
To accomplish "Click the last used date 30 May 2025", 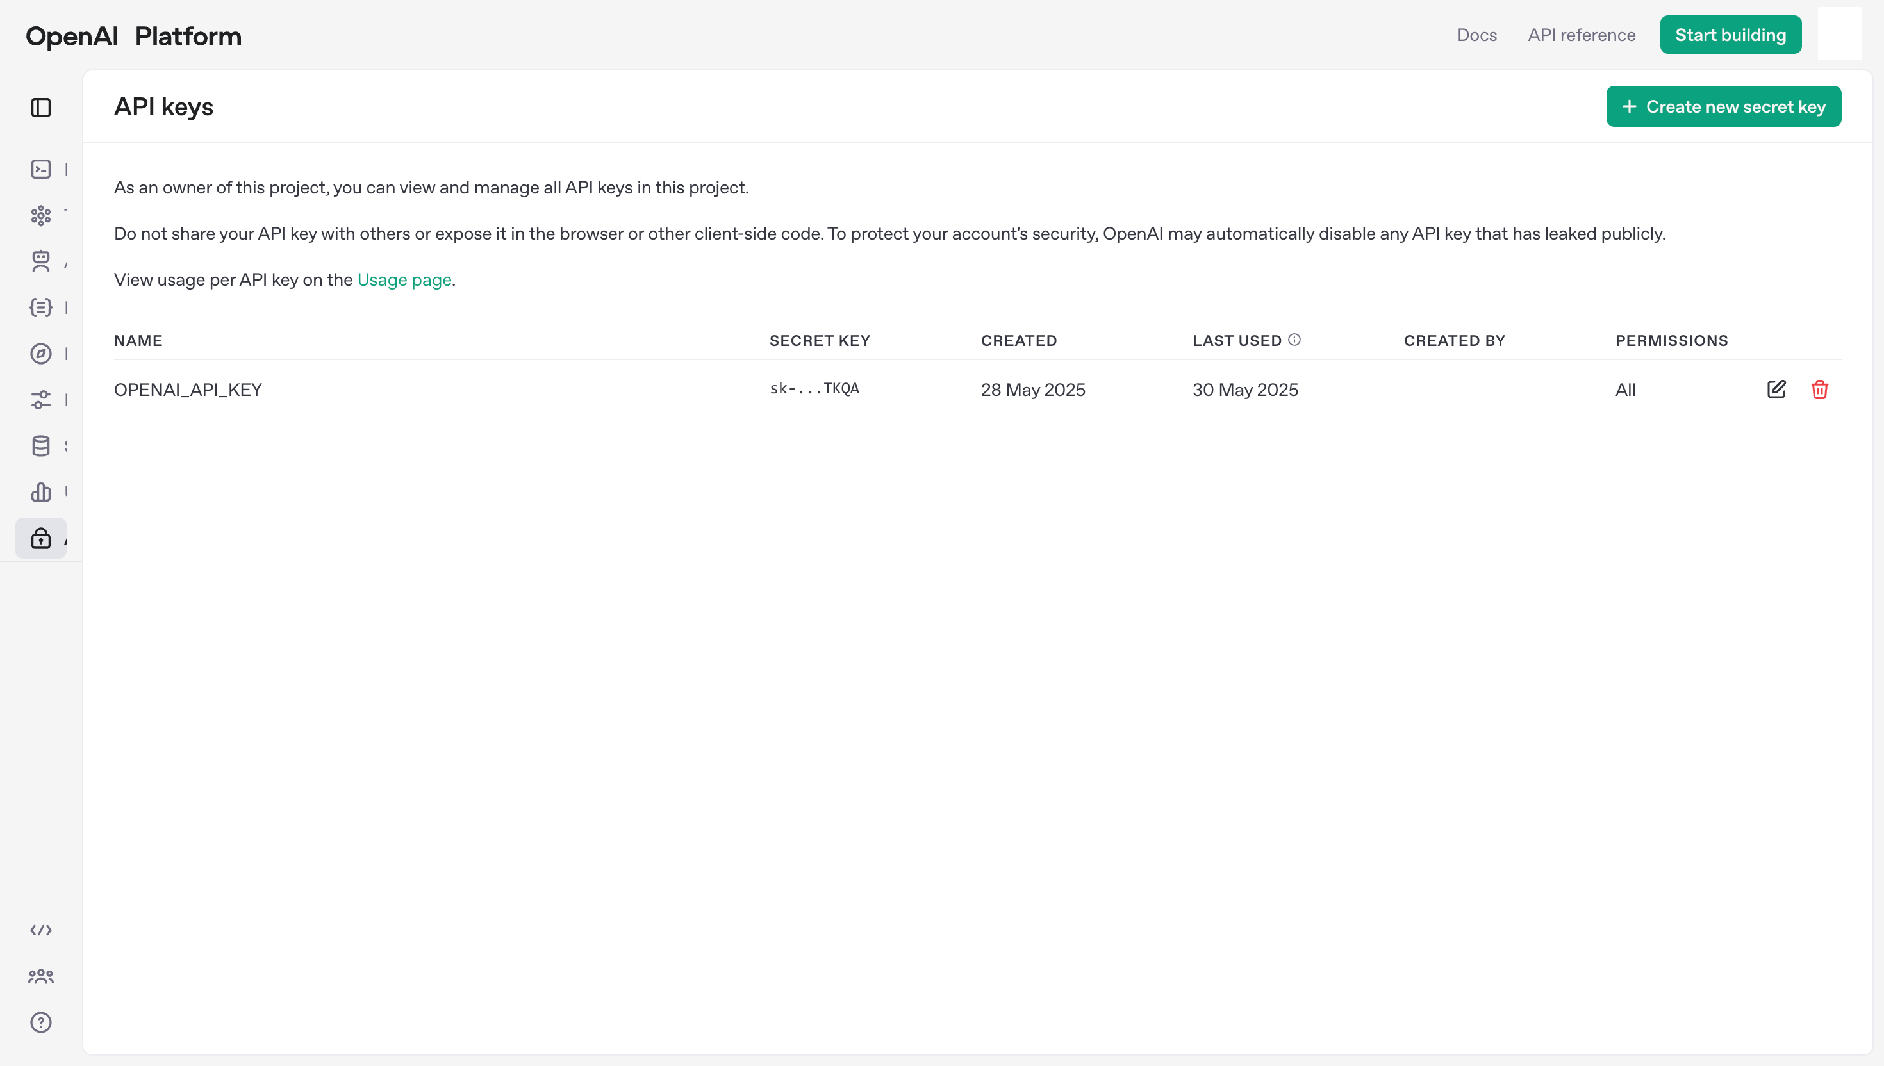I will pos(1246,389).
